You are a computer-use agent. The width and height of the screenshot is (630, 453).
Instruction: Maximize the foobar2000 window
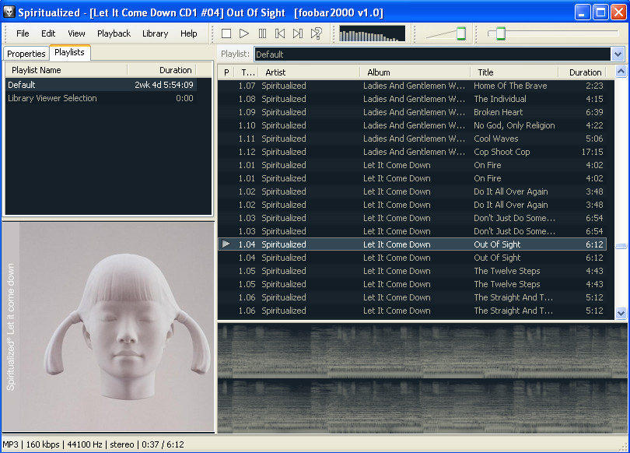coord(600,12)
